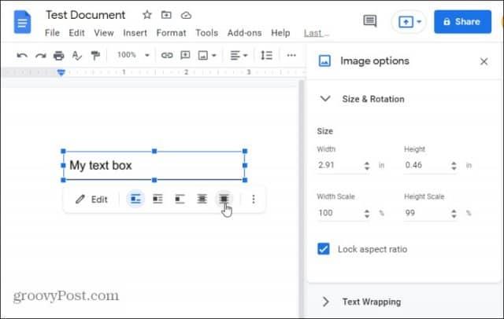
Task: Click the Width Scale field
Action: 339,213
